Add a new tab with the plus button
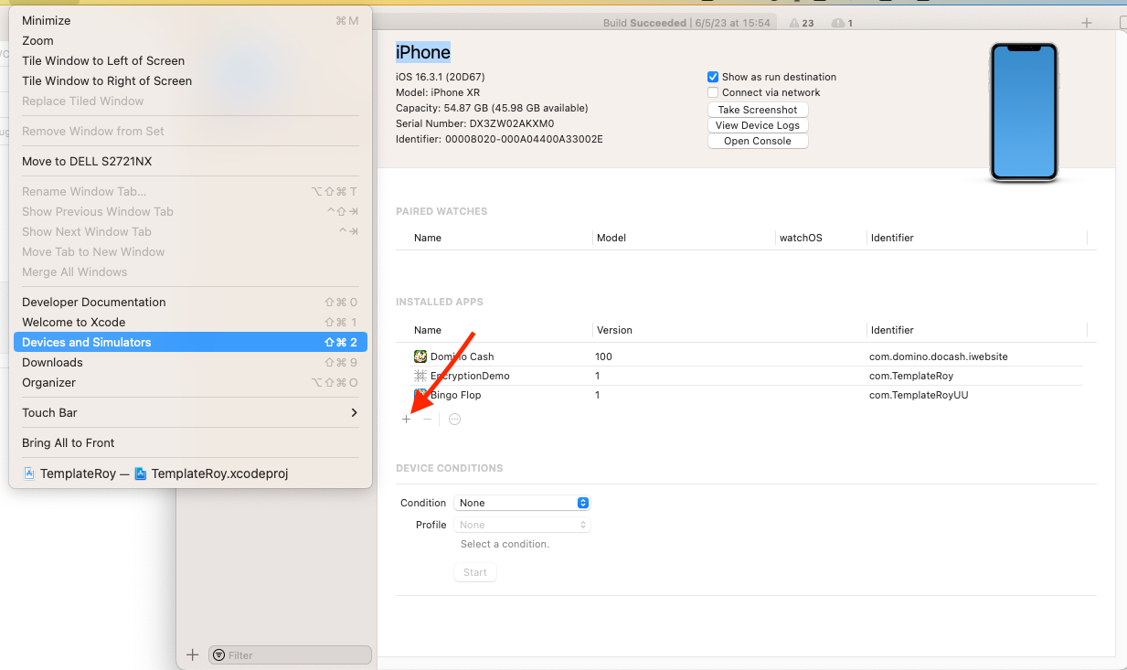The width and height of the screenshot is (1127, 670). pyautogui.click(x=1087, y=23)
